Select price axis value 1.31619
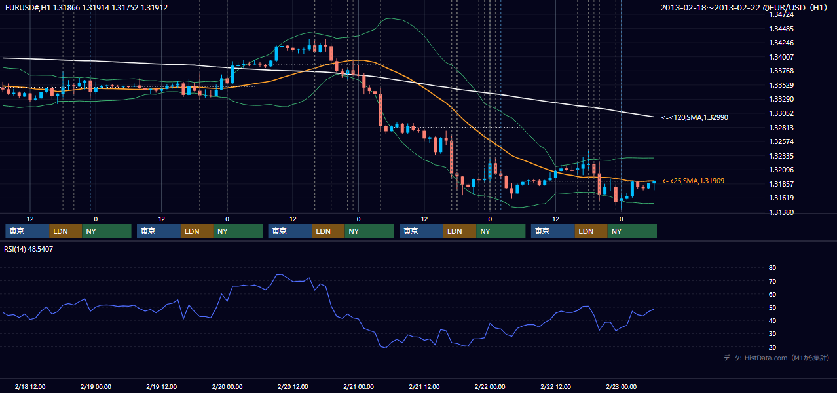Image resolution: width=837 pixels, height=393 pixels. tap(782, 198)
